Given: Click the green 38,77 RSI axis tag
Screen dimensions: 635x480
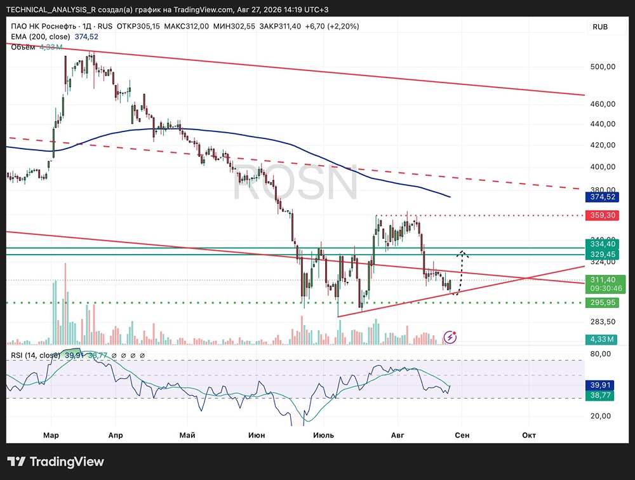Looking at the screenshot, I should coord(600,395).
